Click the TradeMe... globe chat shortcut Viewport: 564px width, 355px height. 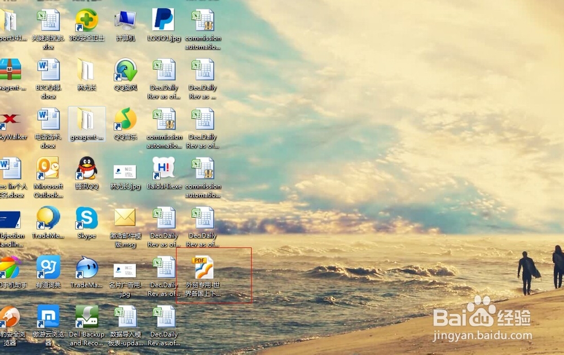pos(48,218)
